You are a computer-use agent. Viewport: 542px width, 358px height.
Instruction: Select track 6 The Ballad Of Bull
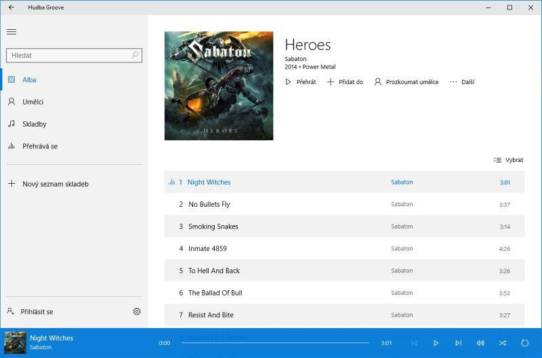345,293
